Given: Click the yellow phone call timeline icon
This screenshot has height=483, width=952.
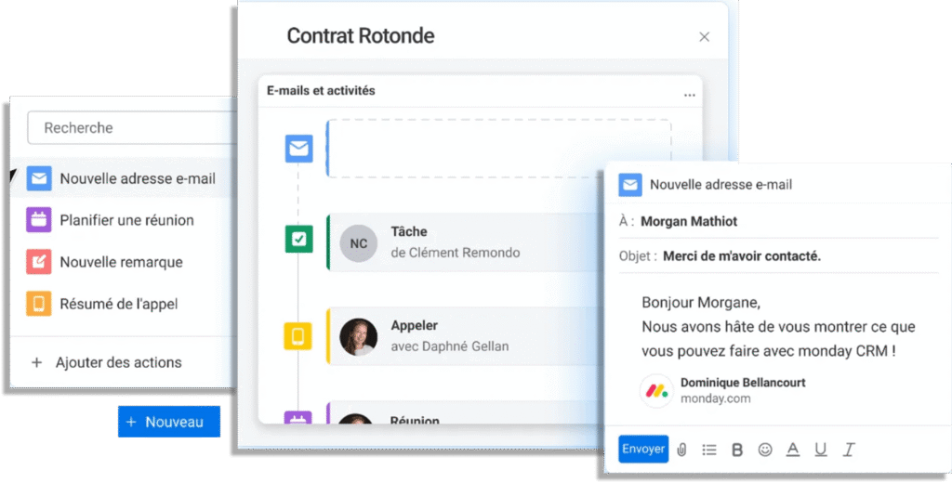Looking at the screenshot, I should tap(298, 336).
